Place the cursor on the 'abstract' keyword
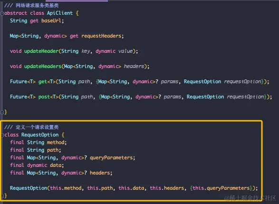 coord(16,13)
